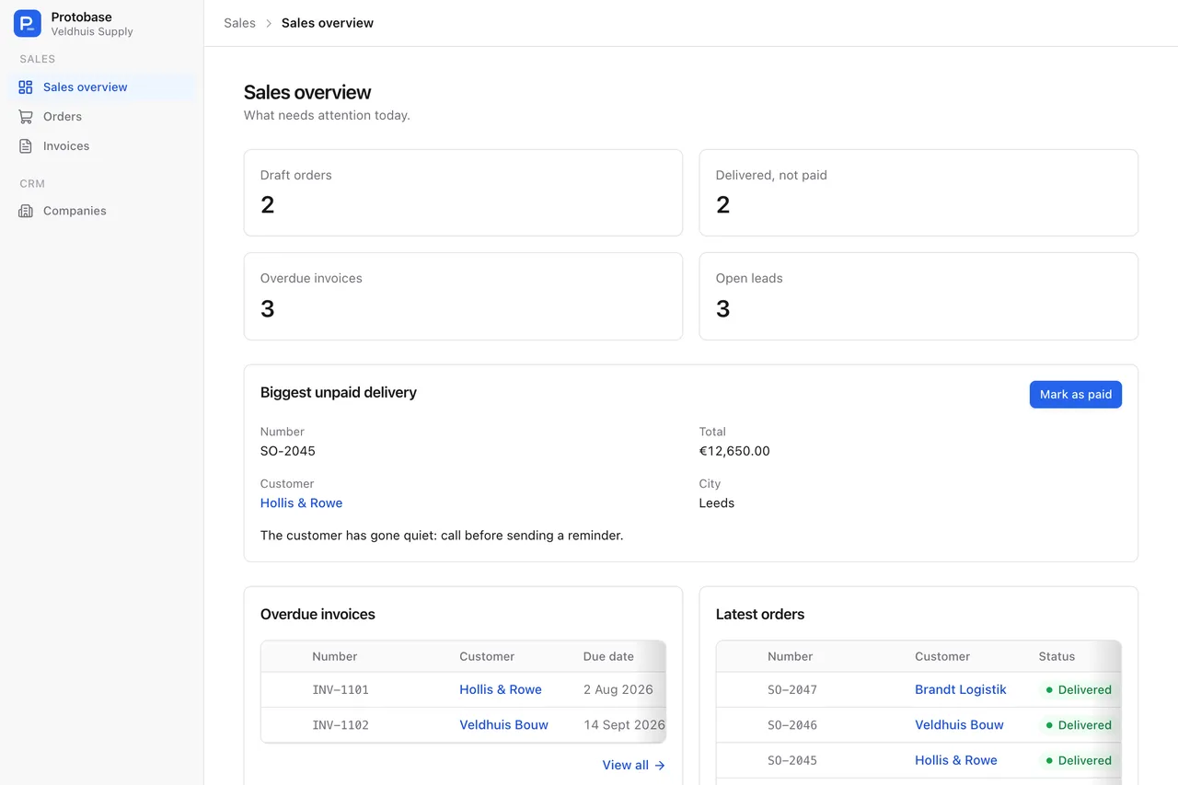Click the Companies building icon
Viewport: 1178px width, 785px height.
[26, 211]
